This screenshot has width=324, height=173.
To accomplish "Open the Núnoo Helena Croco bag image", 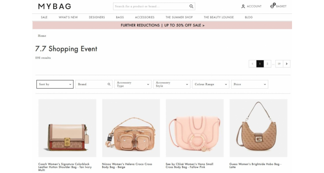I will point(131,128).
